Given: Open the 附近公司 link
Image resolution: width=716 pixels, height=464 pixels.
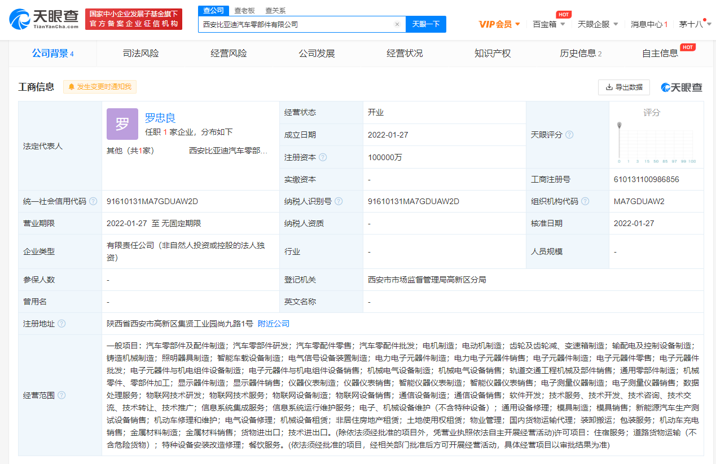Looking at the screenshot, I should 274,324.
